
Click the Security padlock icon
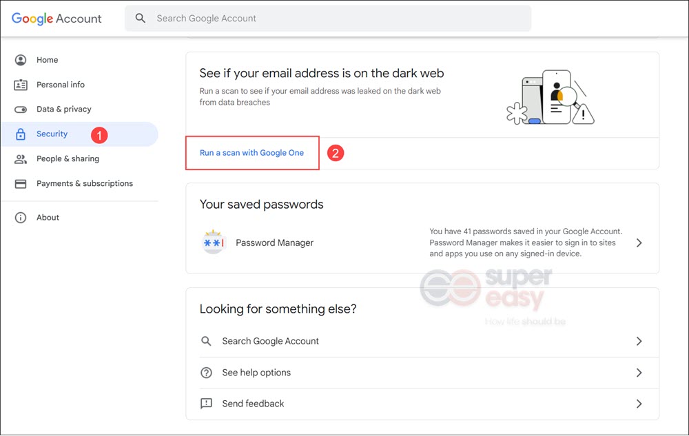(21, 134)
